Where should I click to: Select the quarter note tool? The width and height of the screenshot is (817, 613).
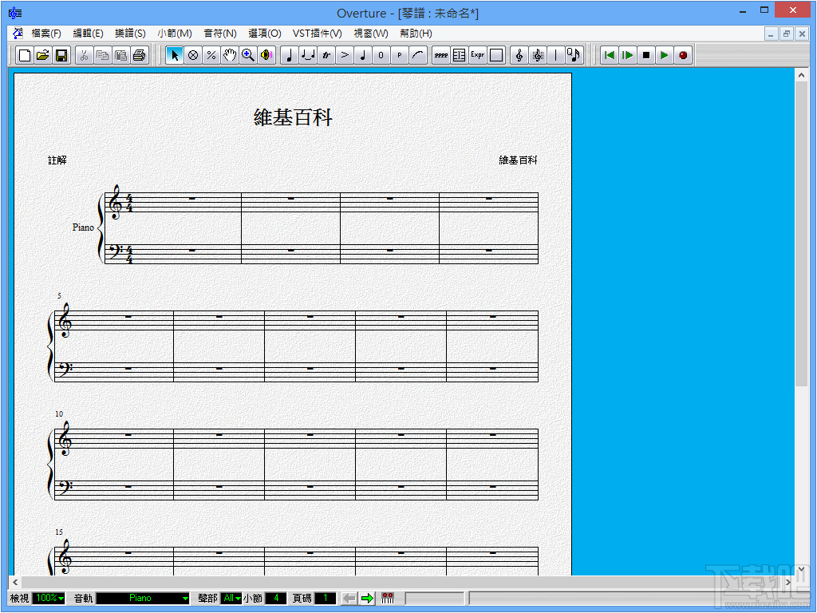click(x=289, y=55)
